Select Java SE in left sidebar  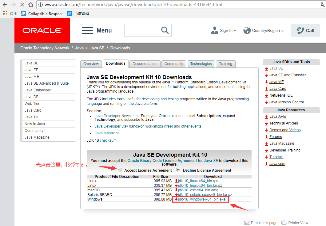(x=48, y=63)
